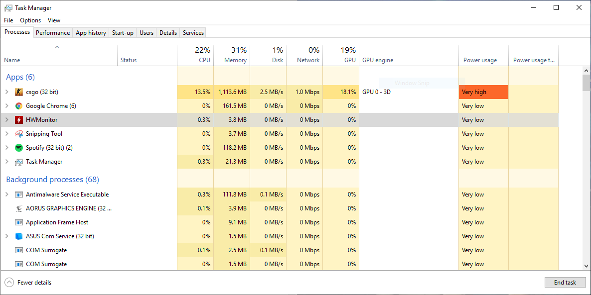
Task: Open the View menu
Action: click(x=54, y=20)
